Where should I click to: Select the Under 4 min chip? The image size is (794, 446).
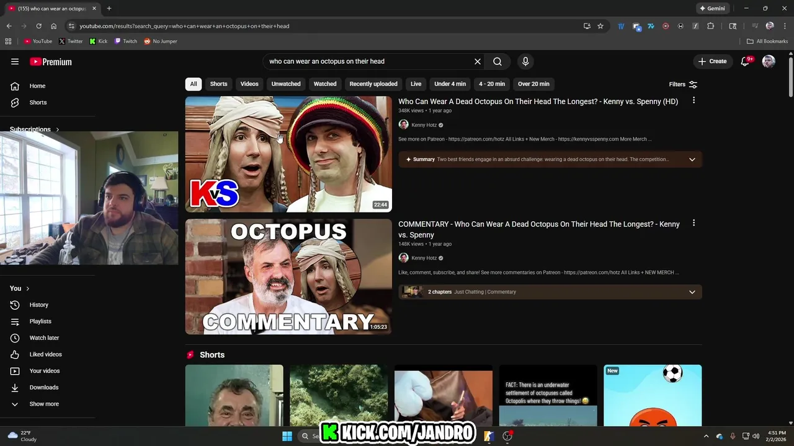[x=450, y=84]
